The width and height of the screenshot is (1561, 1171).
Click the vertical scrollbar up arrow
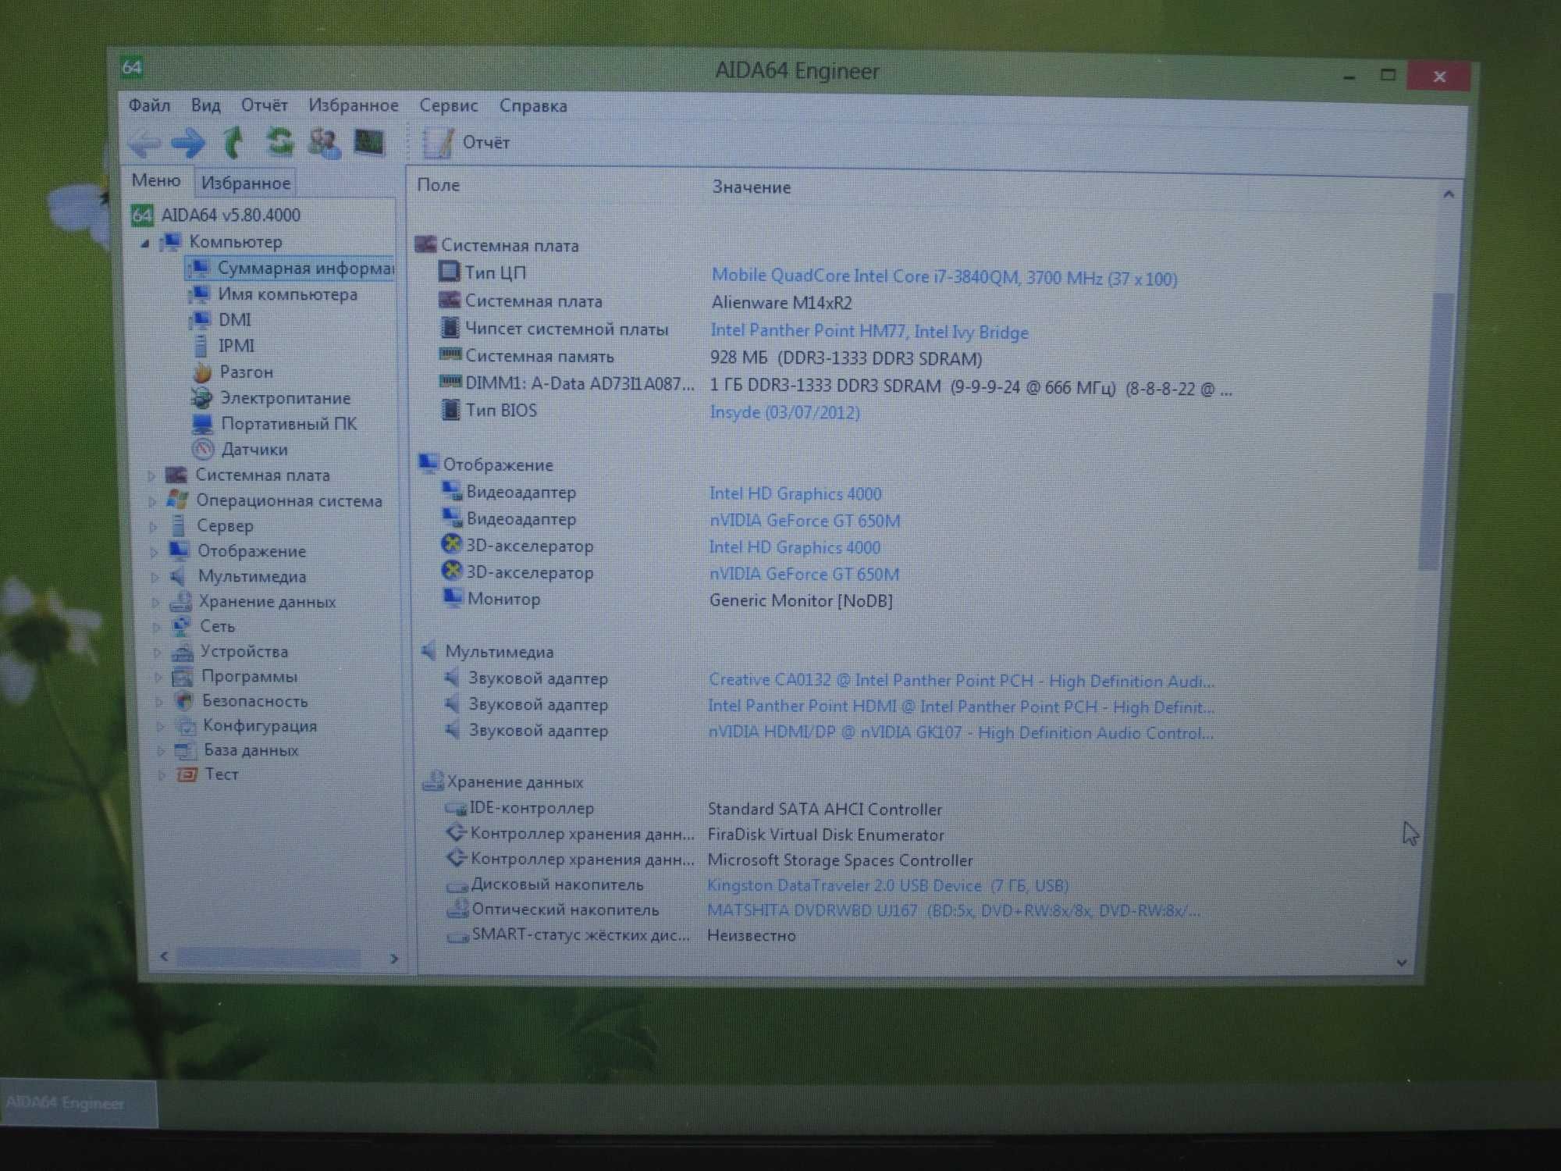pyautogui.click(x=1449, y=194)
